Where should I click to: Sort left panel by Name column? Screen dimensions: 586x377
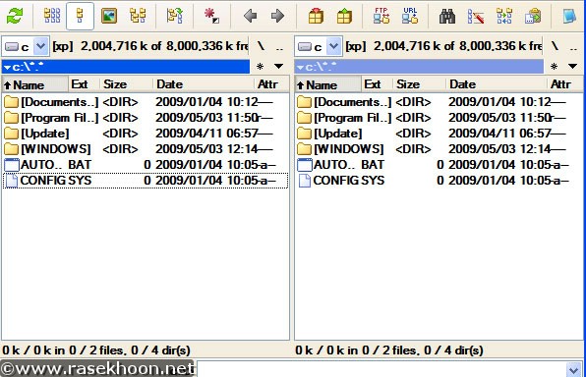(x=35, y=84)
